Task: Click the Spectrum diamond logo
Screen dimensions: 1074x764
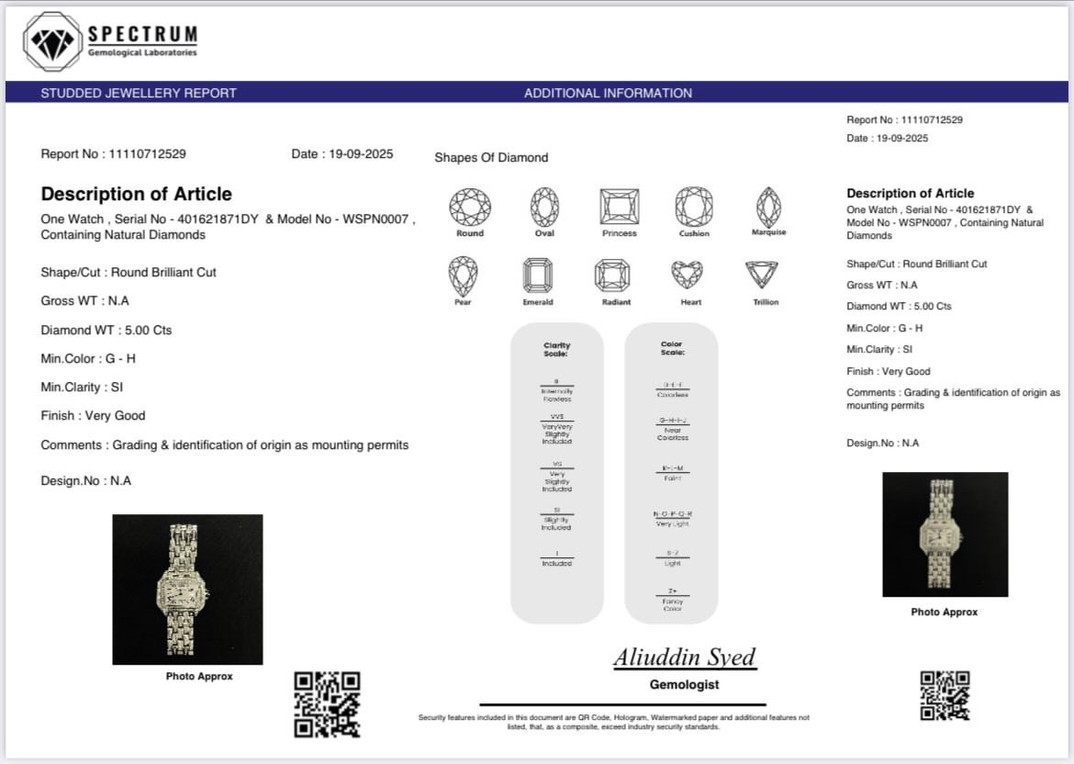Action: tap(52, 41)
